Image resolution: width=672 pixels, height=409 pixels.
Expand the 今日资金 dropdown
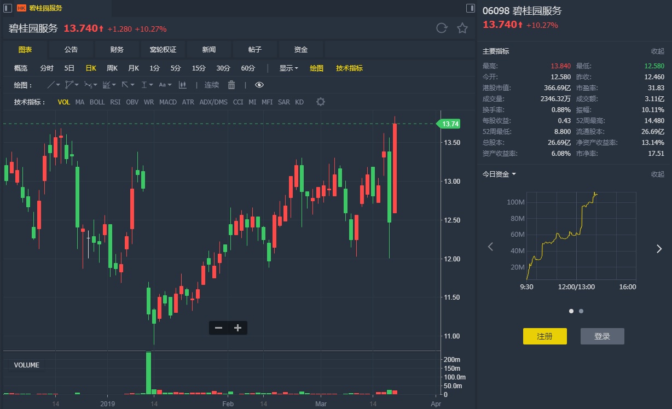(499, 174)
